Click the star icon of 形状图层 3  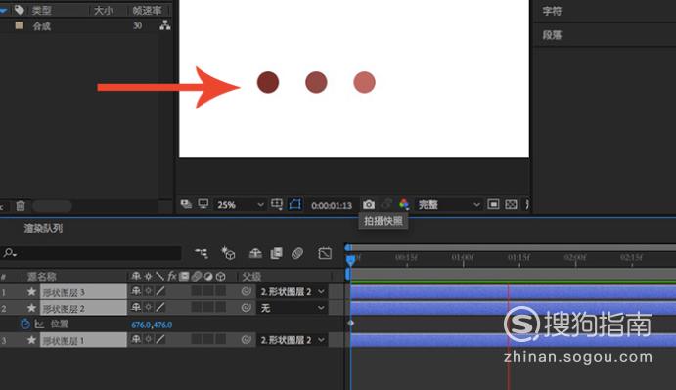click(31, 291)
